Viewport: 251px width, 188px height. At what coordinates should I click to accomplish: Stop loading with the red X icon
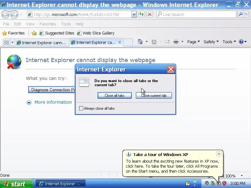pyautogui.click(x=150, y=14)
